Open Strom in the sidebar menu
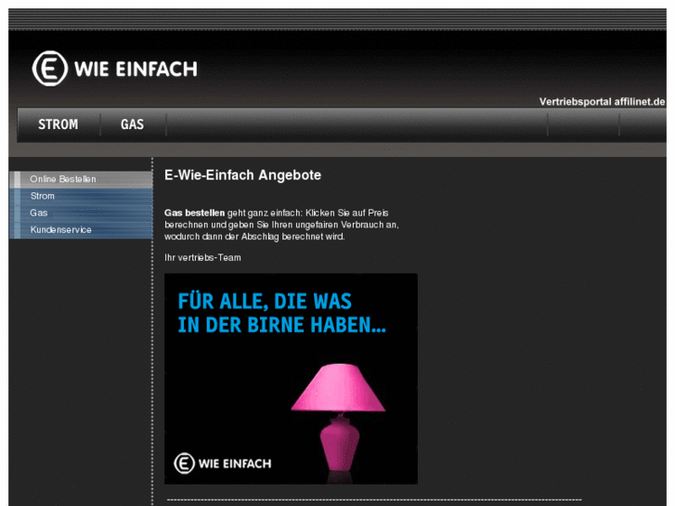The image size is (675, 506). click(82, 197)
